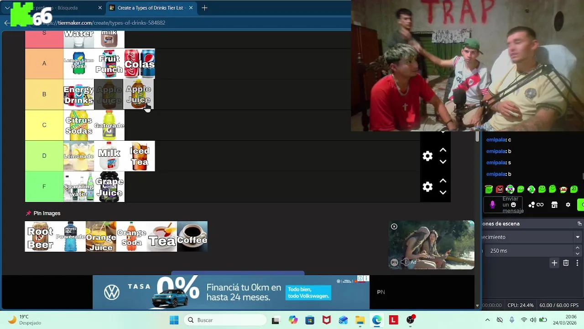Increase the 250 ms duration value
Image resolution: width=584 pixels, height=329 pixels.
[578, 248]
